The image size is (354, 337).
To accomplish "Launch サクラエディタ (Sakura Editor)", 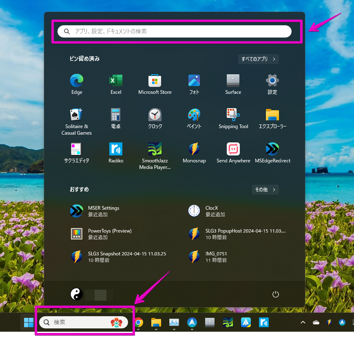I will 77,153.
